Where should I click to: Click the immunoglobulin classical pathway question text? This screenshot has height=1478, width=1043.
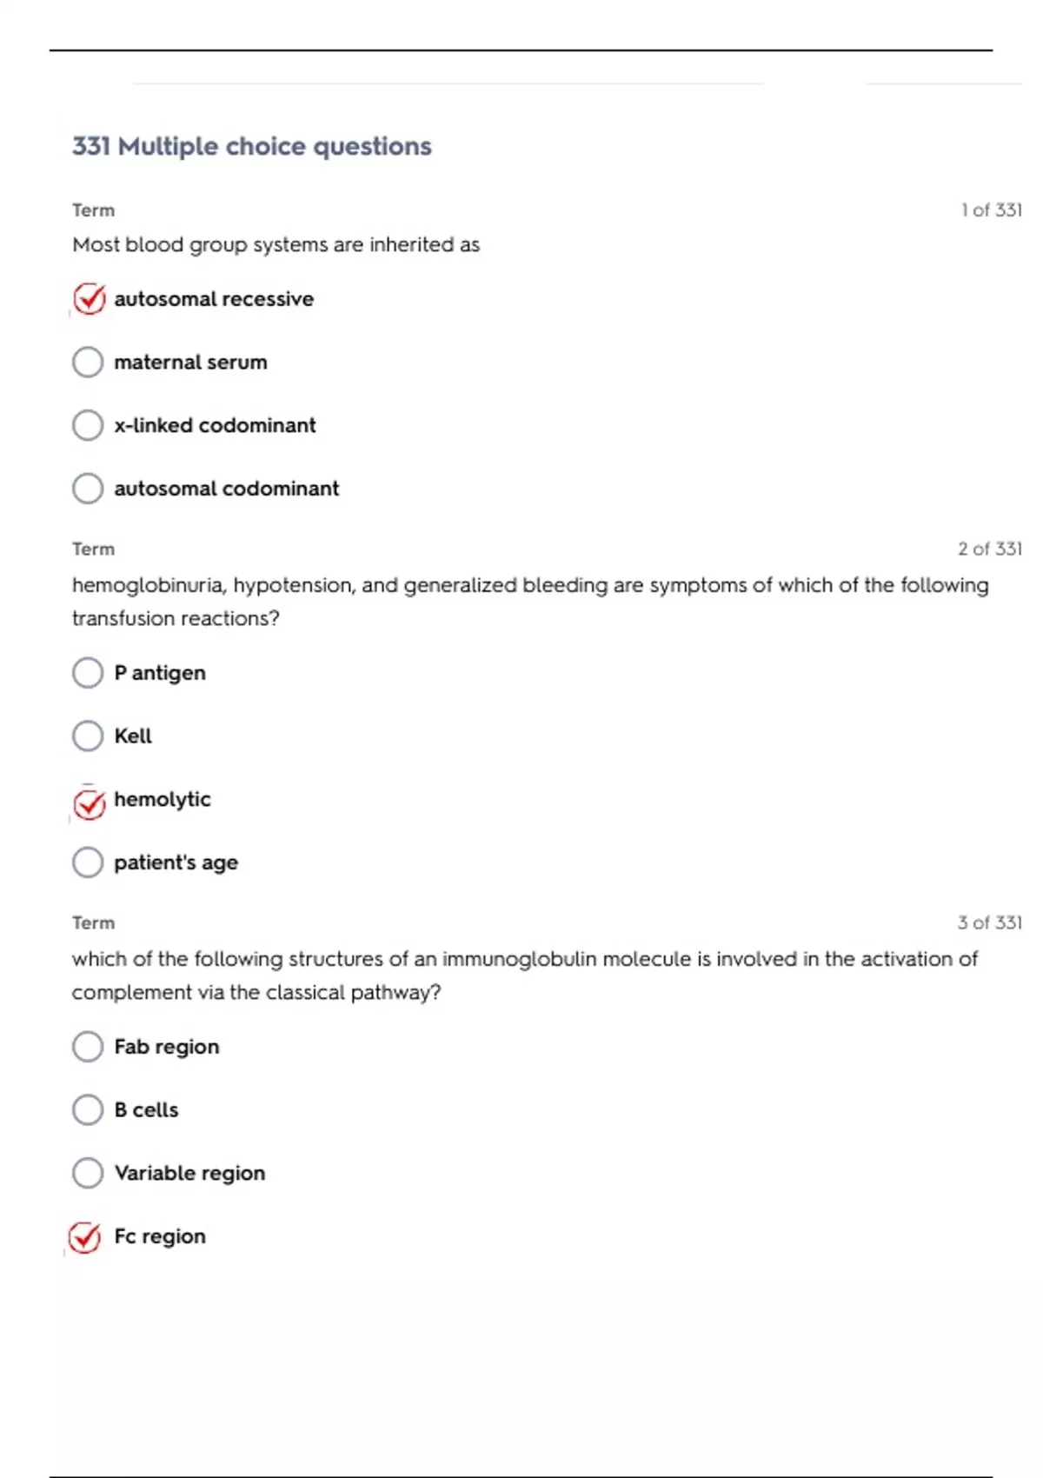click(x=524, y=975)
